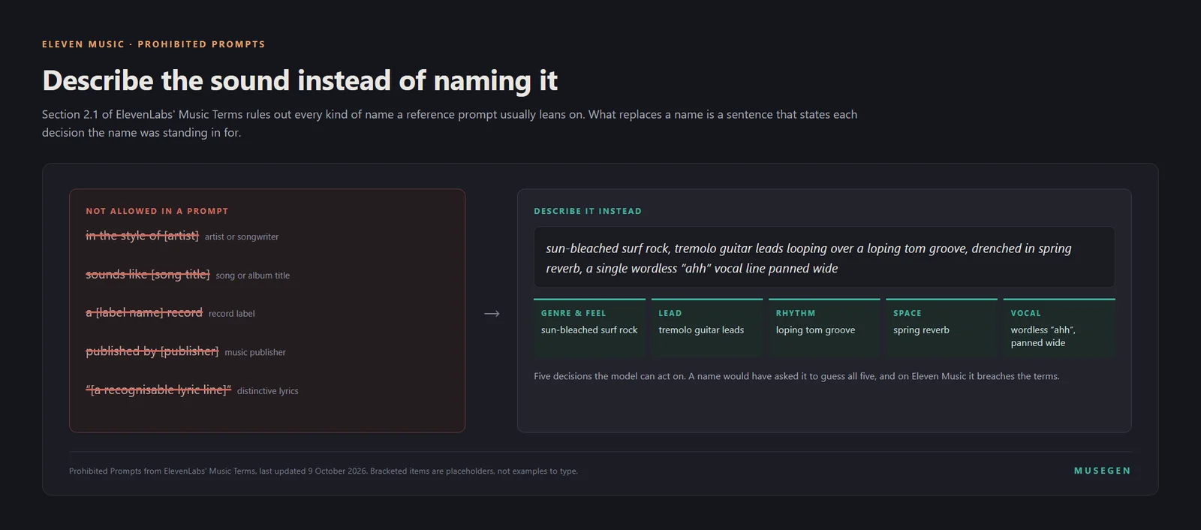Select "wordless ahh, panned wide" in the Vocal card
Viewport: 1201px width, 530px height.
coord(1043,336)
